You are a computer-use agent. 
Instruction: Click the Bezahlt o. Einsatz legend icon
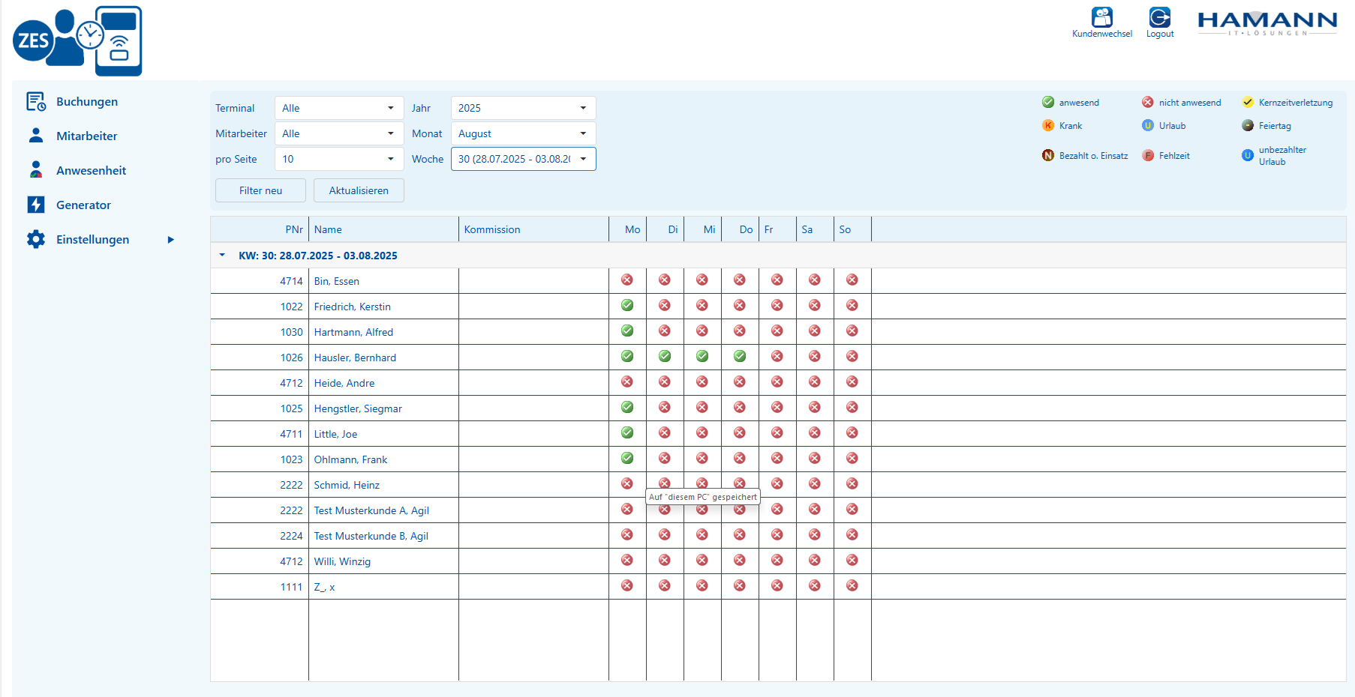pos(1048,155)
